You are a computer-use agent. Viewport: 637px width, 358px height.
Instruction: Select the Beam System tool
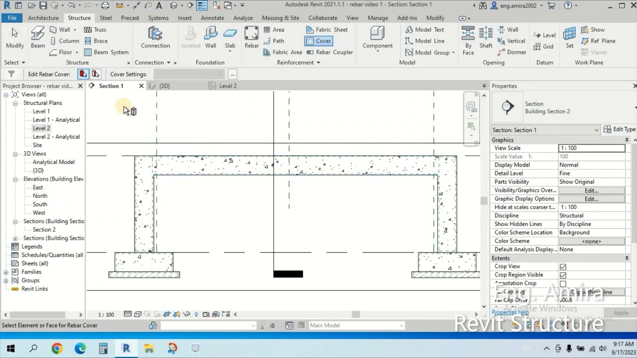pyautogui.click(x=106, y=52)
